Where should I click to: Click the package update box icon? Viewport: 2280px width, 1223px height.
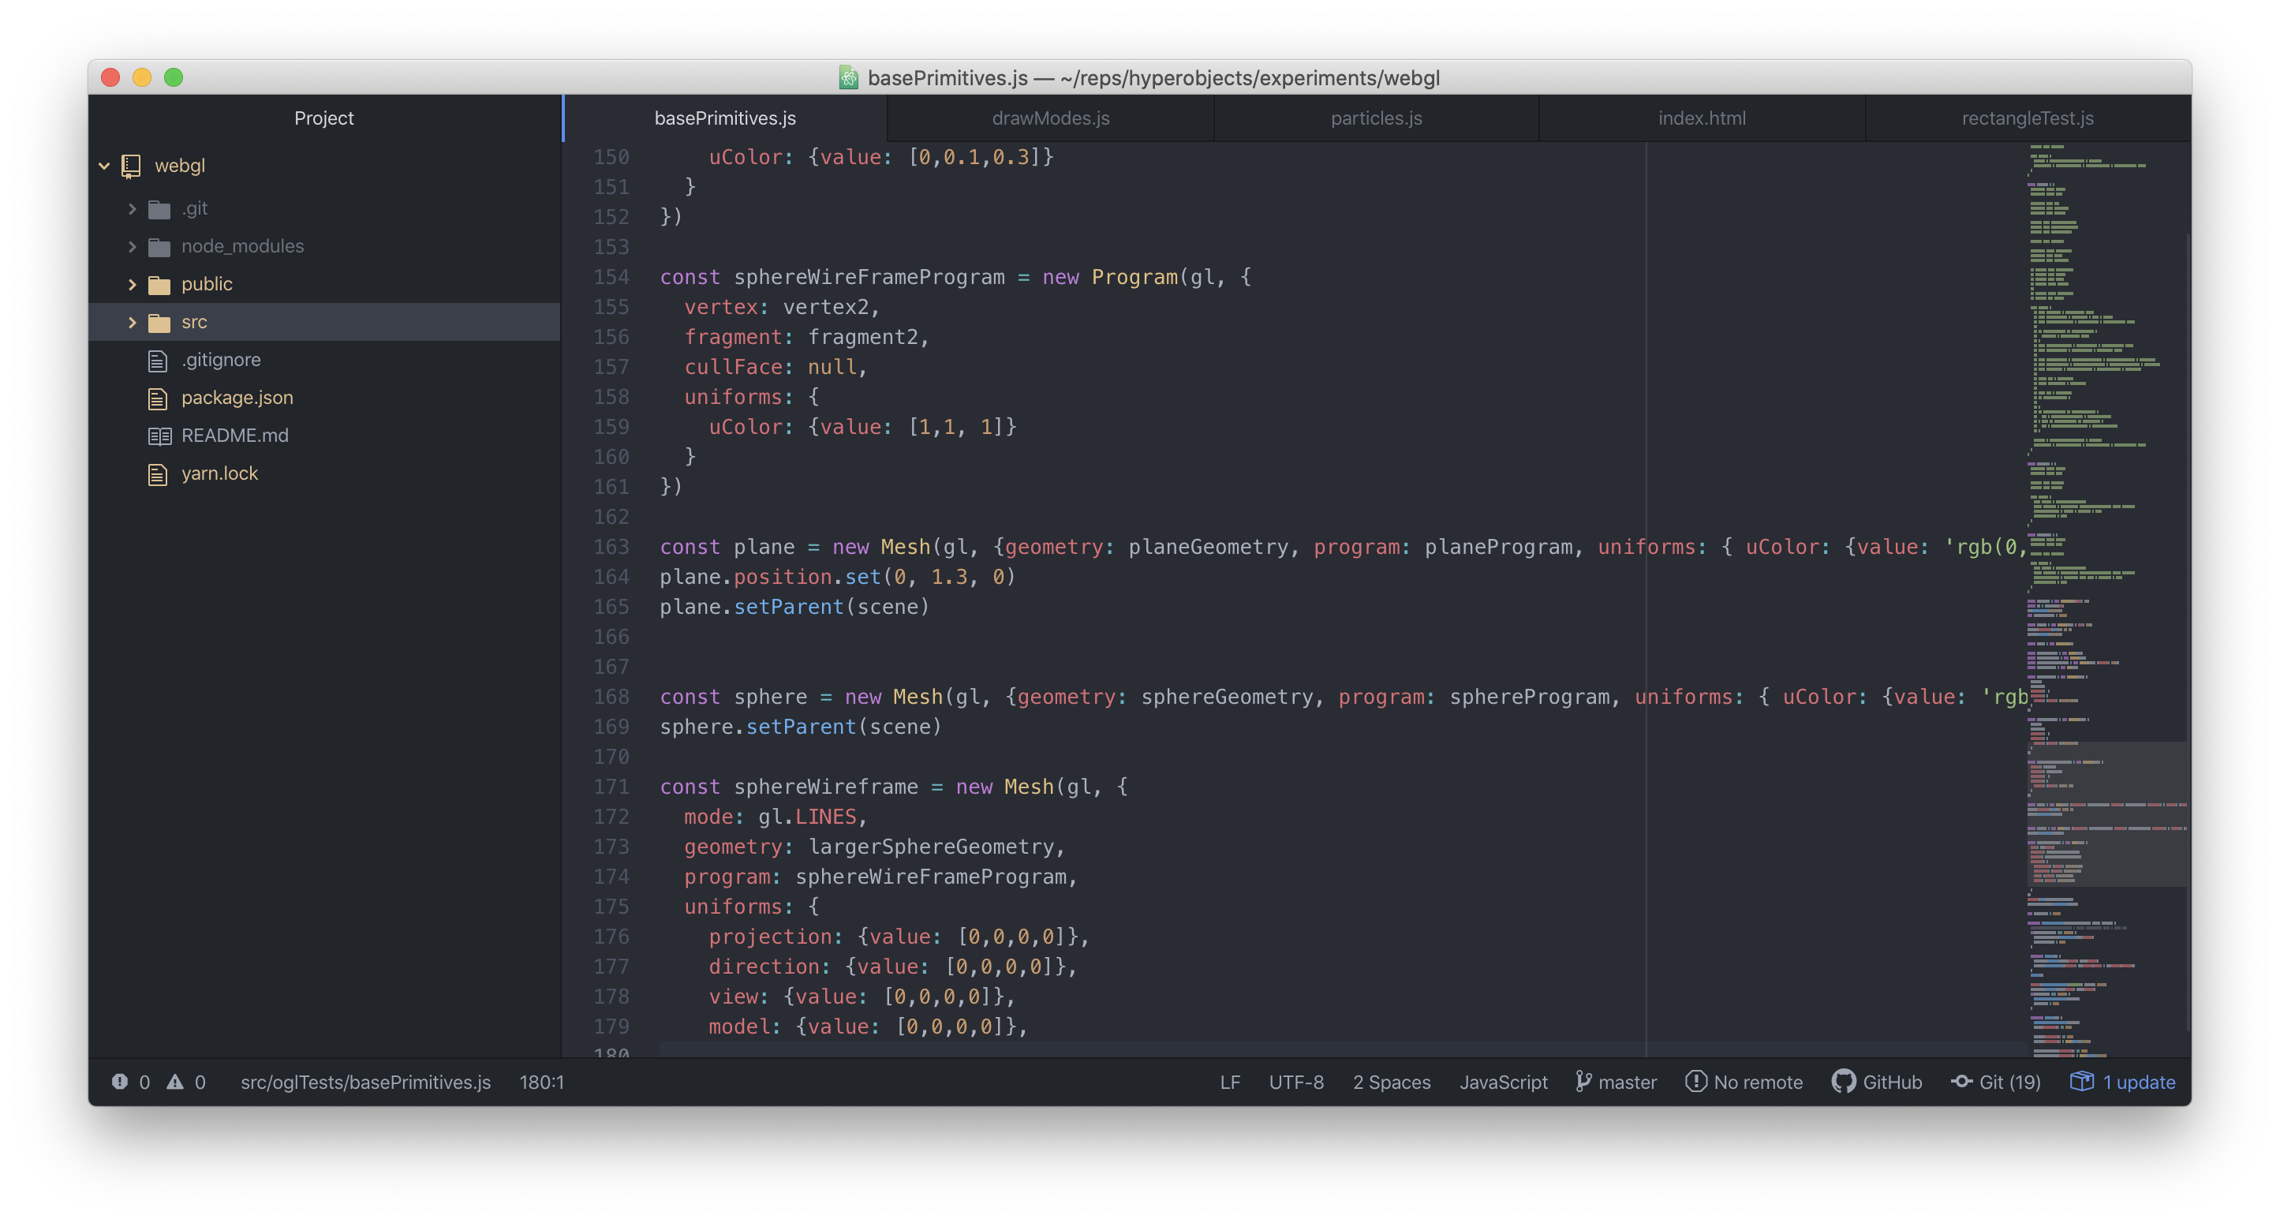[2082, 1082]
